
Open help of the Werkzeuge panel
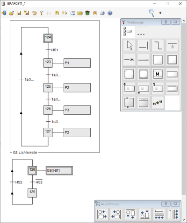point(166,22)
